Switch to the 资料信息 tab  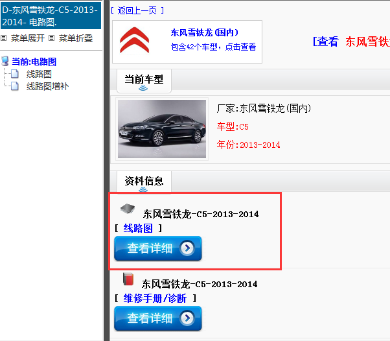144,181
